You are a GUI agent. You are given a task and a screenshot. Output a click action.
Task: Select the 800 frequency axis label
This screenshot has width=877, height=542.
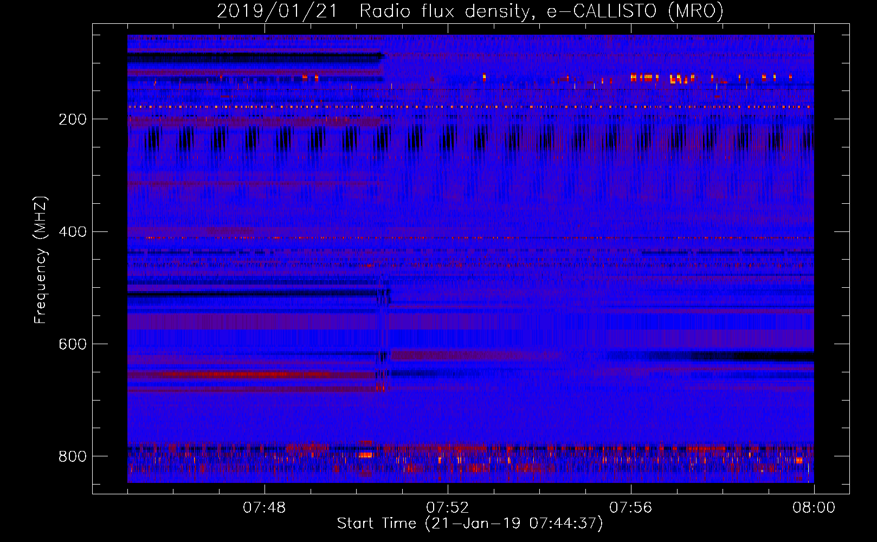(x=73, y=456)
